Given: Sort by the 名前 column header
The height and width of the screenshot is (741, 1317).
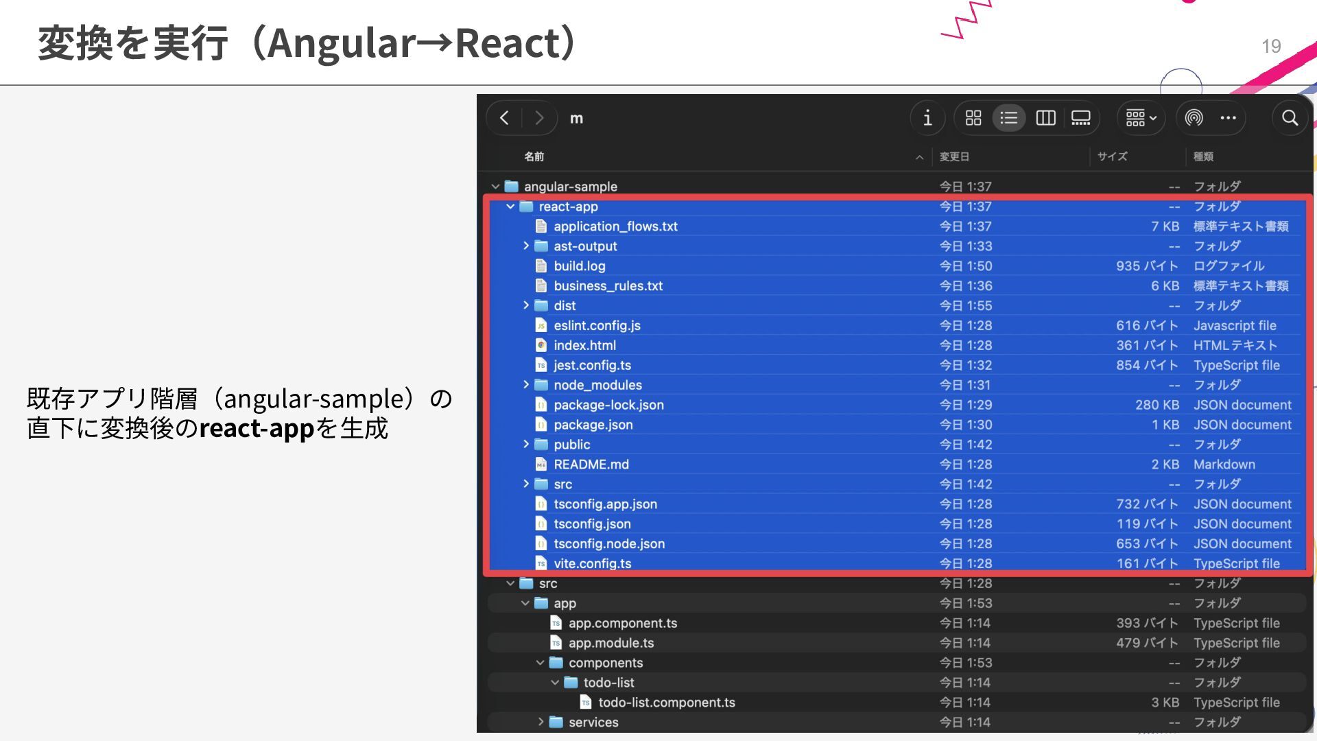Looking at the screenshot, I should [534, 156].
